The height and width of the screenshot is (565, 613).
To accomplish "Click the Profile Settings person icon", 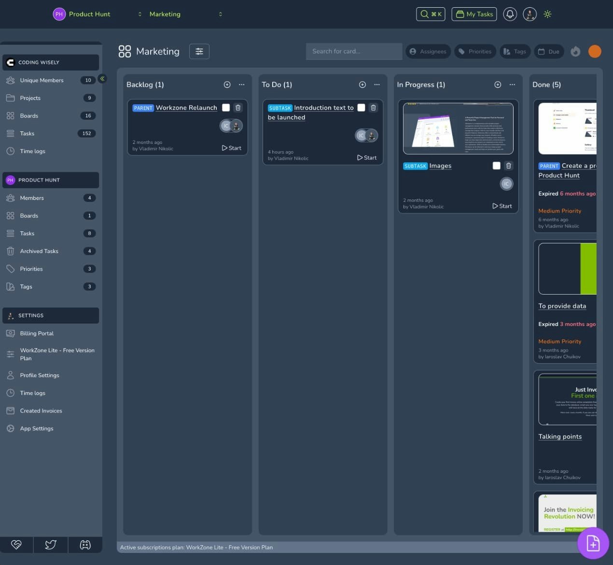I will coord(10,375).
